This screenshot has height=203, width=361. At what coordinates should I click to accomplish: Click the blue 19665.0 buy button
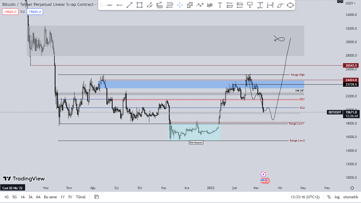35,12
